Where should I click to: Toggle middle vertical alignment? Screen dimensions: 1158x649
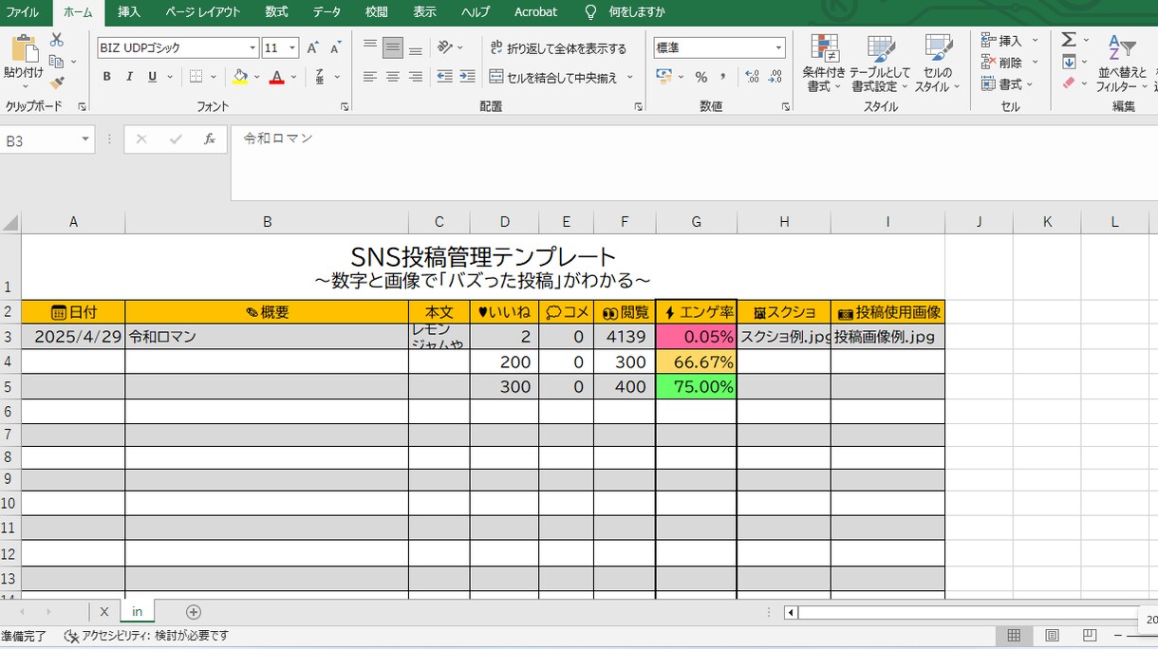[x=393, y=47]
